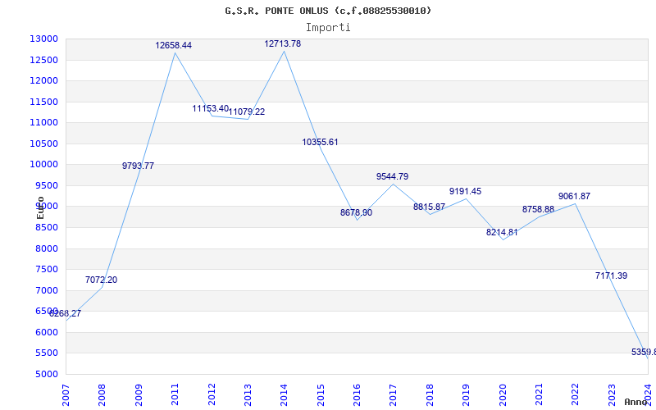
Task: Click x-axis year 2019
Action: click(466, 395)
